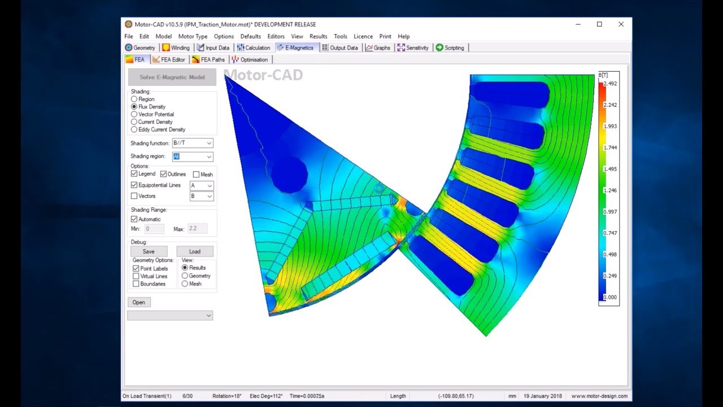This screenshot has width=723, height=407.
Task: Open the Help menu
Action: click(x=403, y=36)
